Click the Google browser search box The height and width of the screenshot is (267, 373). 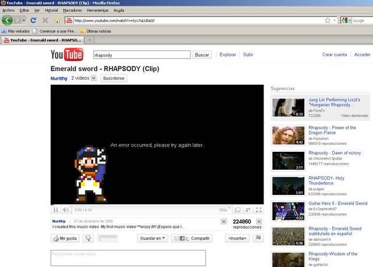point(362,20)
